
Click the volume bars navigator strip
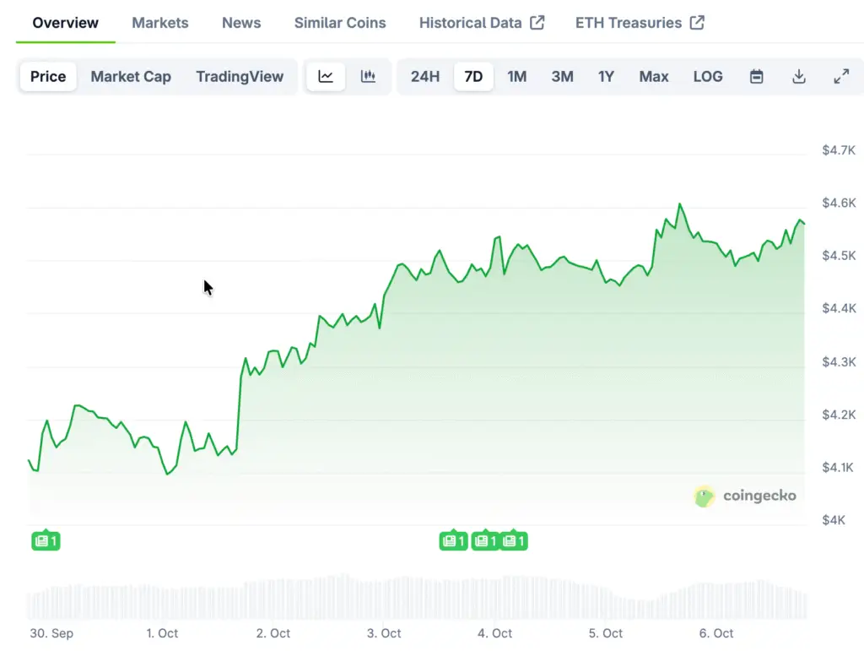pos(418,599)
